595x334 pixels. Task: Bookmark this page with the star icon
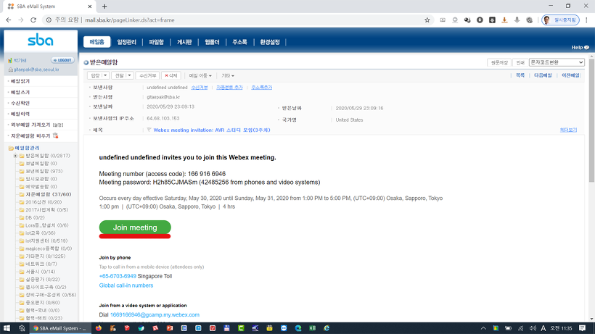tap(427, 20)
